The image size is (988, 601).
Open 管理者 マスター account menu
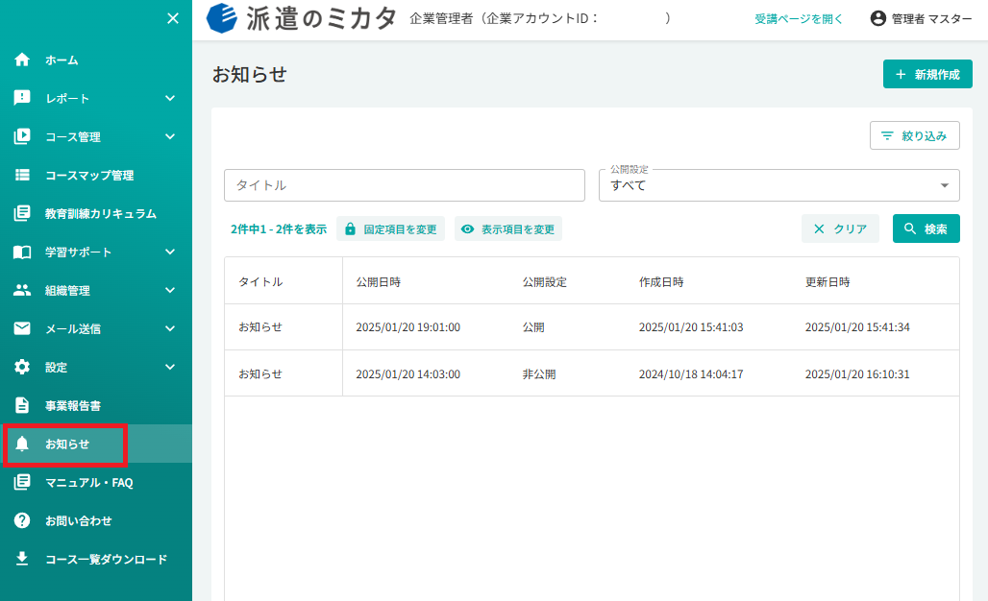coord(922,19)
